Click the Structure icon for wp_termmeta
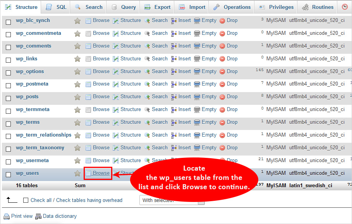Viewport: 352px width, 224px height. pyautogui.click(x=116, y=109)
